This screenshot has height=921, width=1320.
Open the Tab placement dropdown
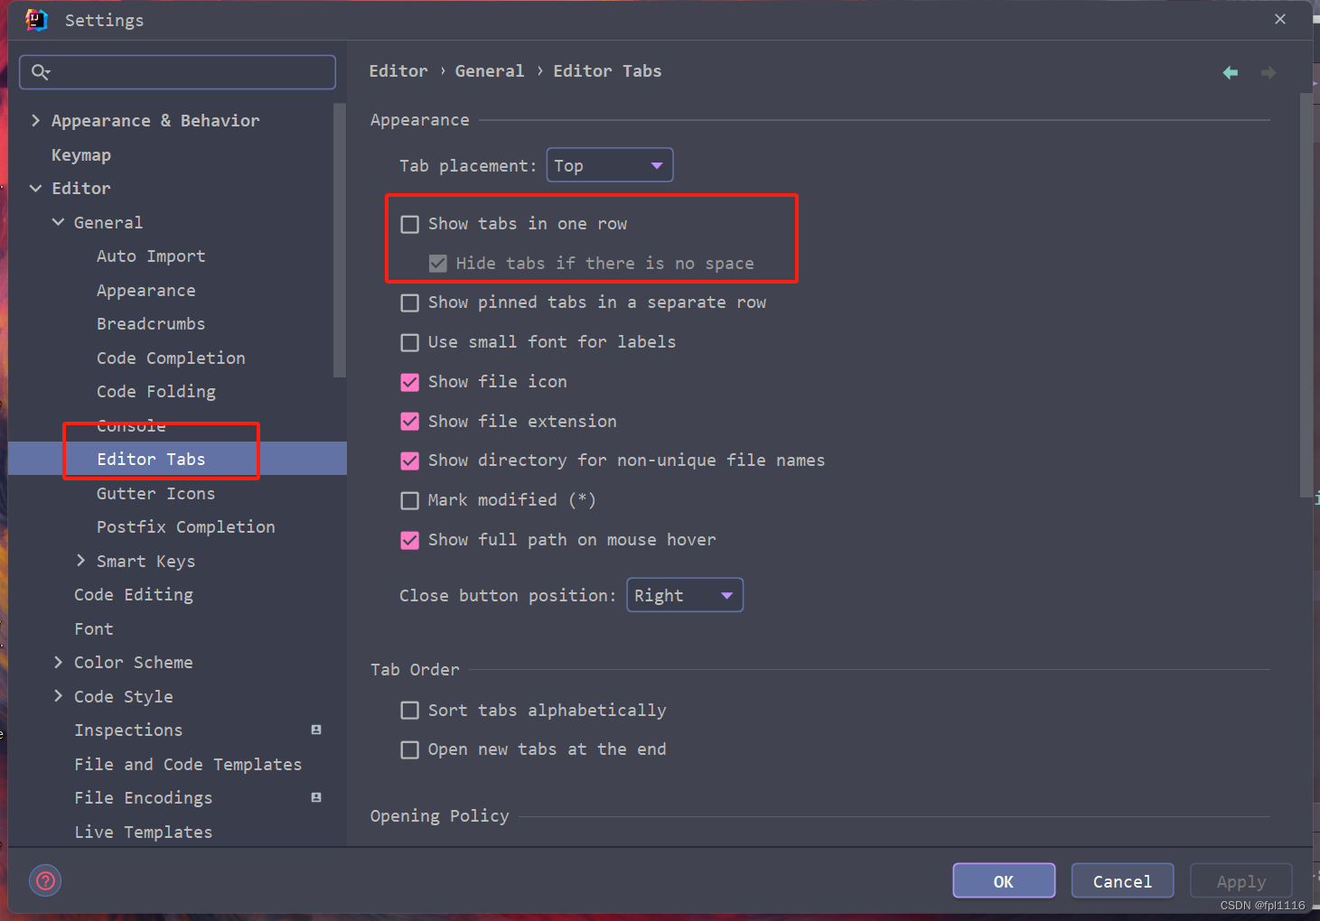pos(610,165)
